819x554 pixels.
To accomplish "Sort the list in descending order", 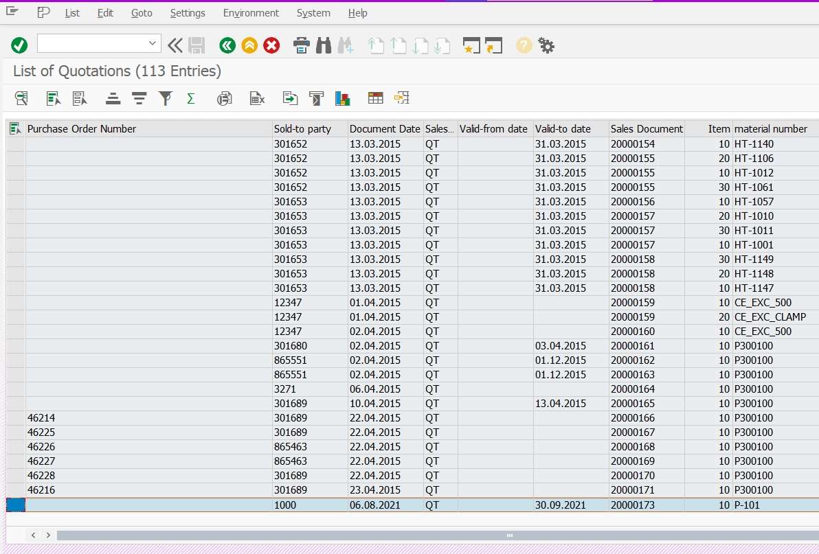I will point(139,97).
